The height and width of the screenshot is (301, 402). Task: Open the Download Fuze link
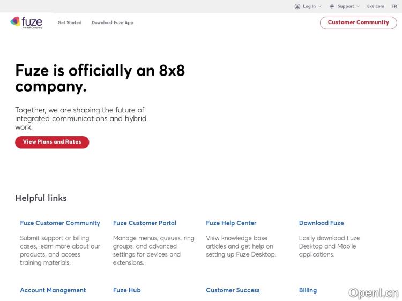tap(321, 223)
